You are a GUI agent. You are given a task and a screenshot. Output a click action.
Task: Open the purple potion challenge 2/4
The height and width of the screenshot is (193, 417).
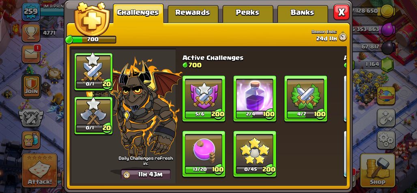point(255,98)
